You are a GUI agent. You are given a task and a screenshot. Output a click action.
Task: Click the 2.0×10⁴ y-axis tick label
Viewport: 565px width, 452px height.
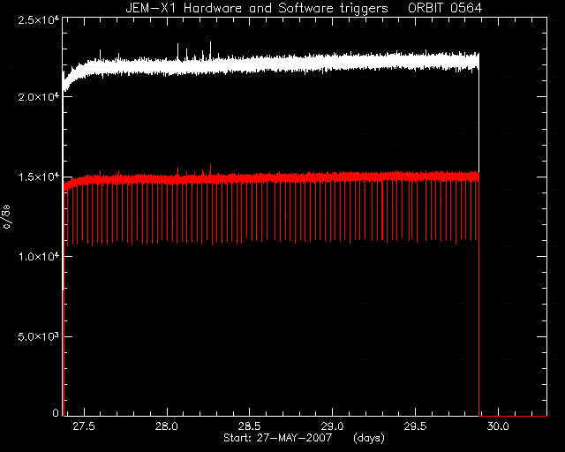click(38, 97)
